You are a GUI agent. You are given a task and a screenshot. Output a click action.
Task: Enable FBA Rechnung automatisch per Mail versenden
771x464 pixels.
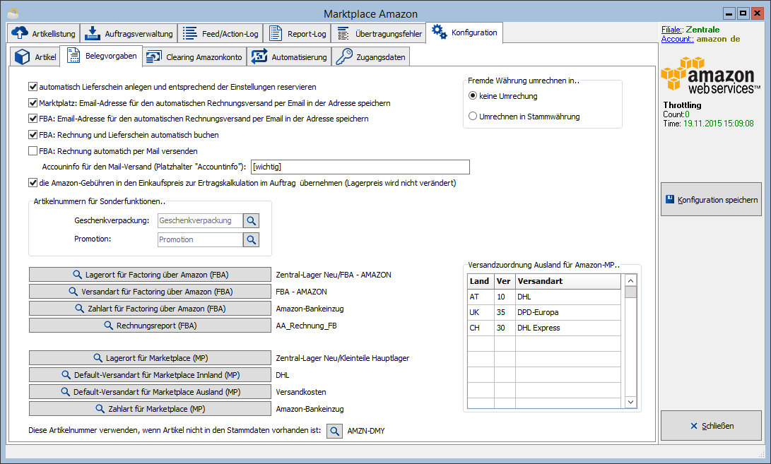pos(33,151)
